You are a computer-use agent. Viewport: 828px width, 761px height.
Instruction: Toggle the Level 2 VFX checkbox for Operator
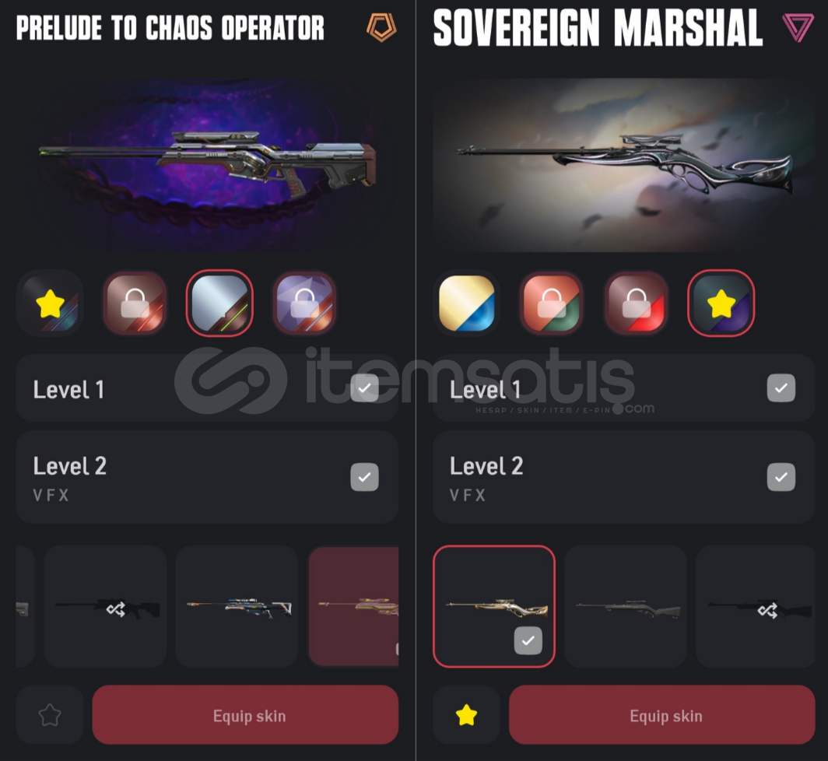coord(364,477)
